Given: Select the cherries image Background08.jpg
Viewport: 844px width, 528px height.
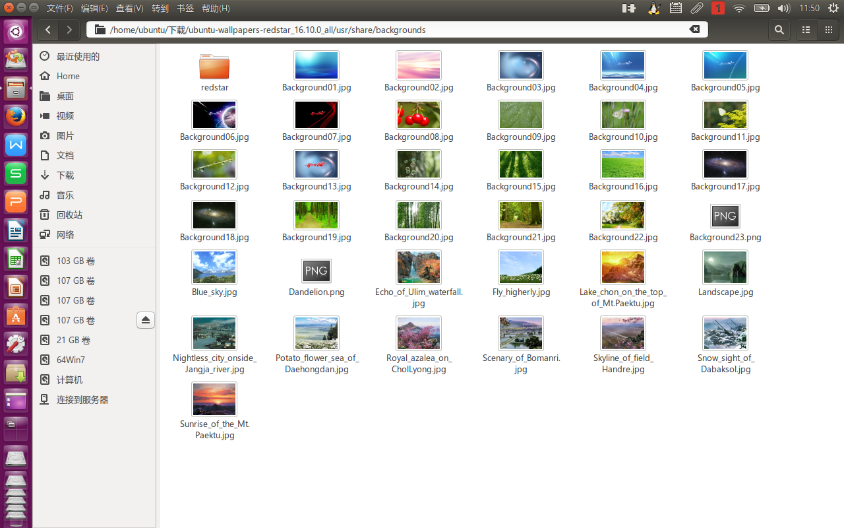Looking at the screenshot, I should pos(419,115).
